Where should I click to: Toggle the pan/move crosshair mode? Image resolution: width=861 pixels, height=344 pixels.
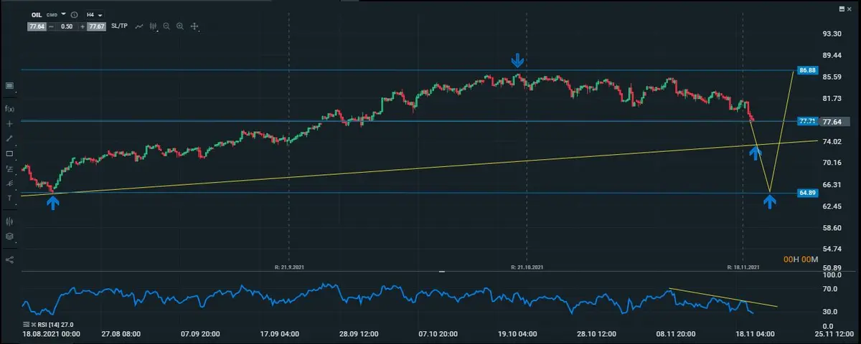click(194, 27)
